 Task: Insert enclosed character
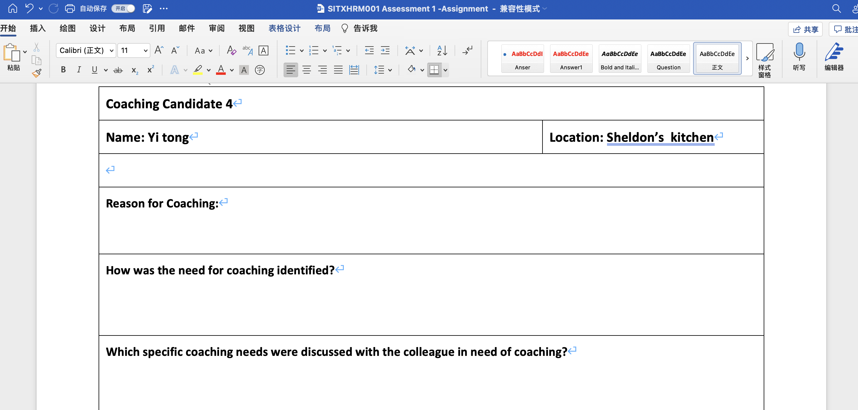(260, 70)
